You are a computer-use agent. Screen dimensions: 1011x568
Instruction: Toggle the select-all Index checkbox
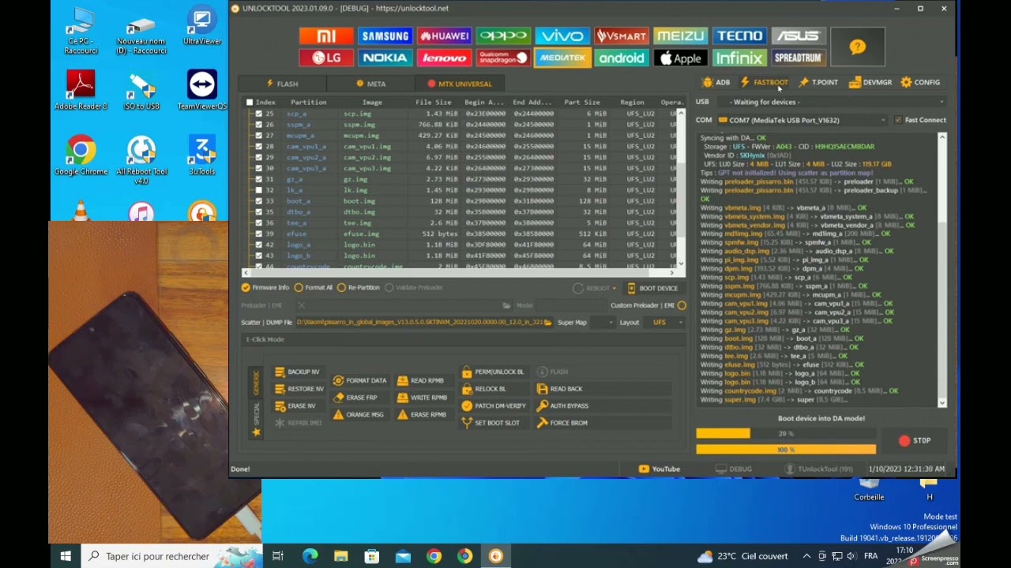coord(250,103)
